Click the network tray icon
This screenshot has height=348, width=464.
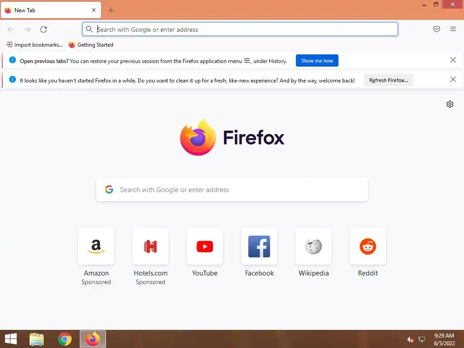click(421, 339)
